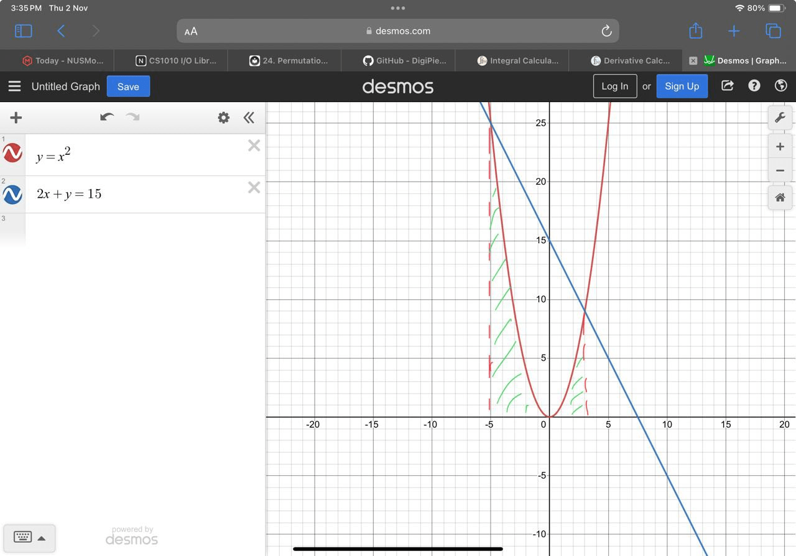
Task: Show the Safari tab overview
Action: coord(773,30)
